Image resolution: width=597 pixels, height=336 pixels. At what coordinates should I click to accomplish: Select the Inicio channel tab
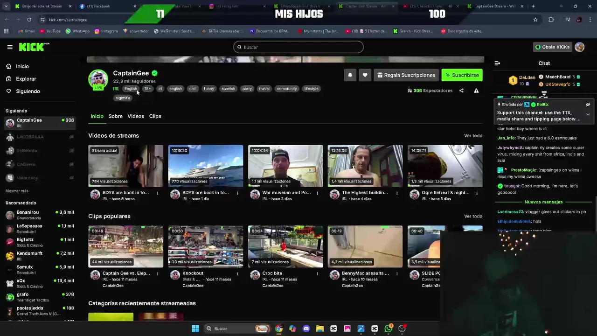click(97, 116)
